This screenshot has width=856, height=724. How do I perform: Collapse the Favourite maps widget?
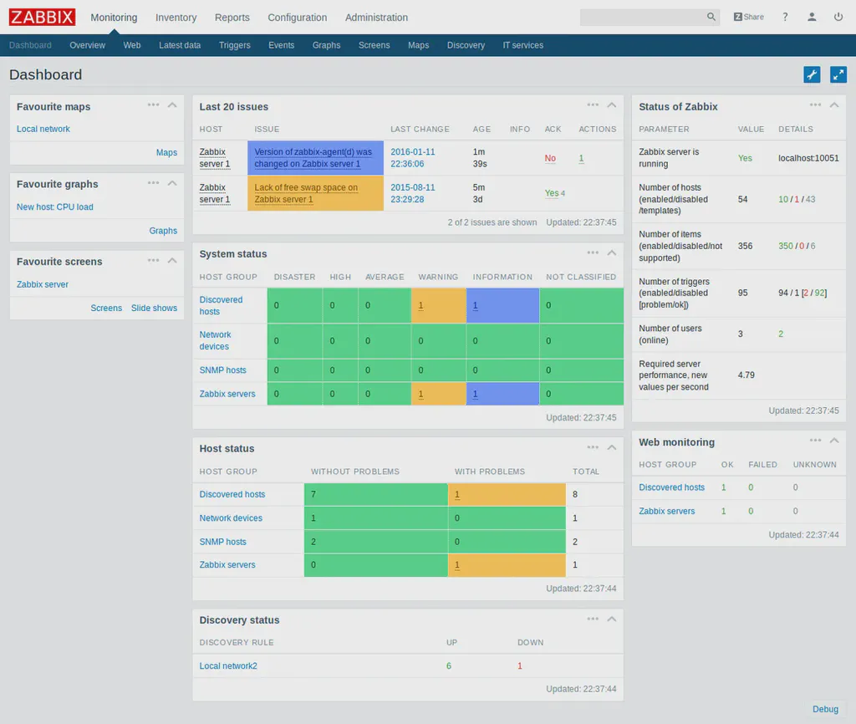click(172, 105)
